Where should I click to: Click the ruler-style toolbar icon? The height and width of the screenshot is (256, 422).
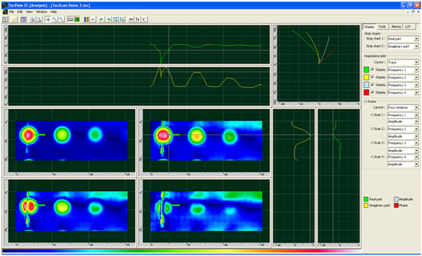coord(70,19)
